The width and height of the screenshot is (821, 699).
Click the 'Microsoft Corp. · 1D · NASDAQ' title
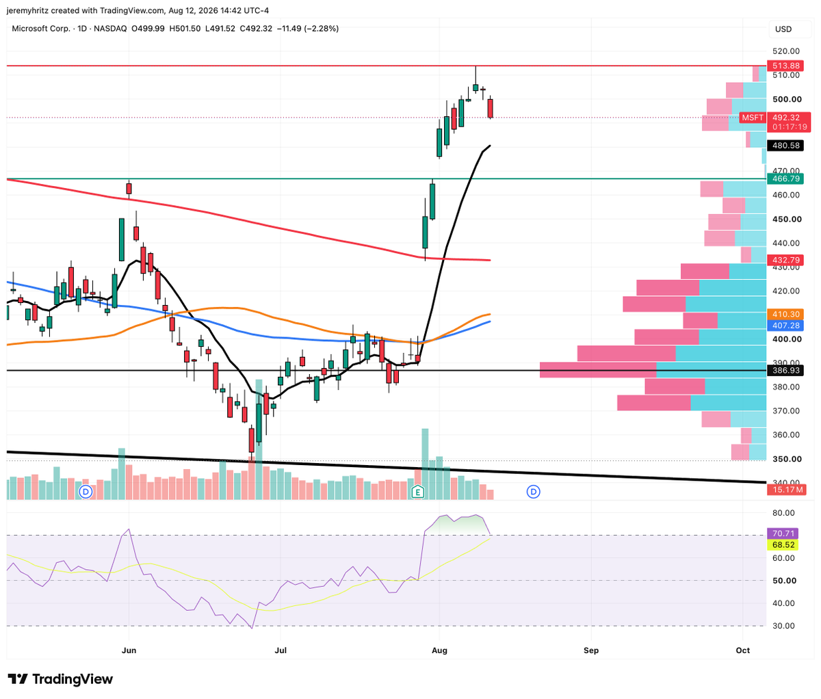71,29
